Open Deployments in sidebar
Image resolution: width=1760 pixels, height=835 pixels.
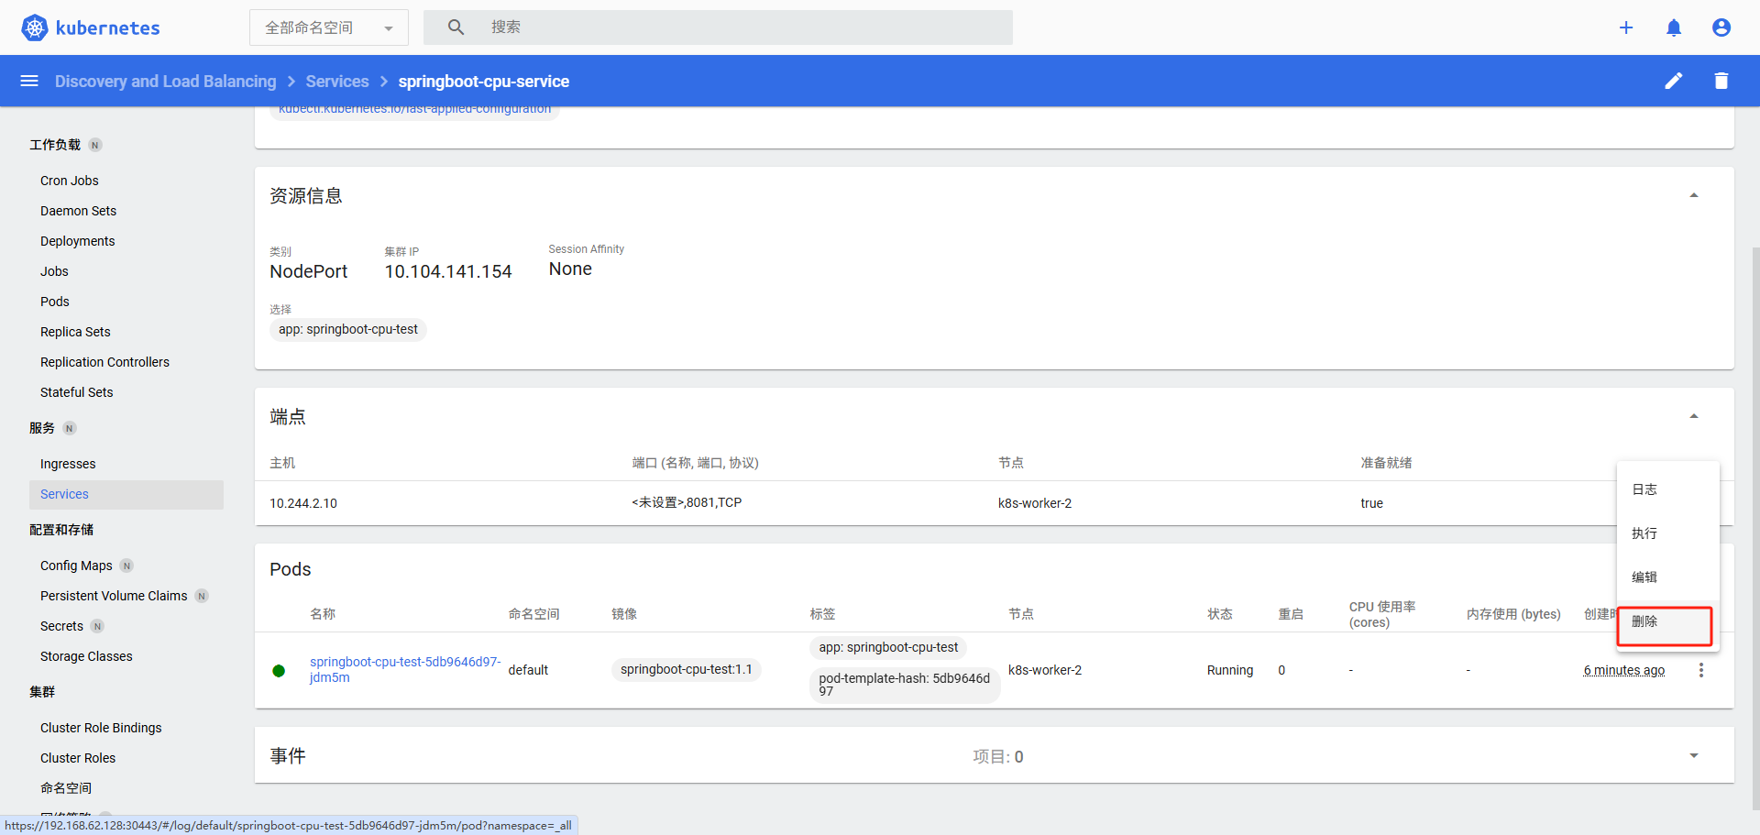pos(77,241)
